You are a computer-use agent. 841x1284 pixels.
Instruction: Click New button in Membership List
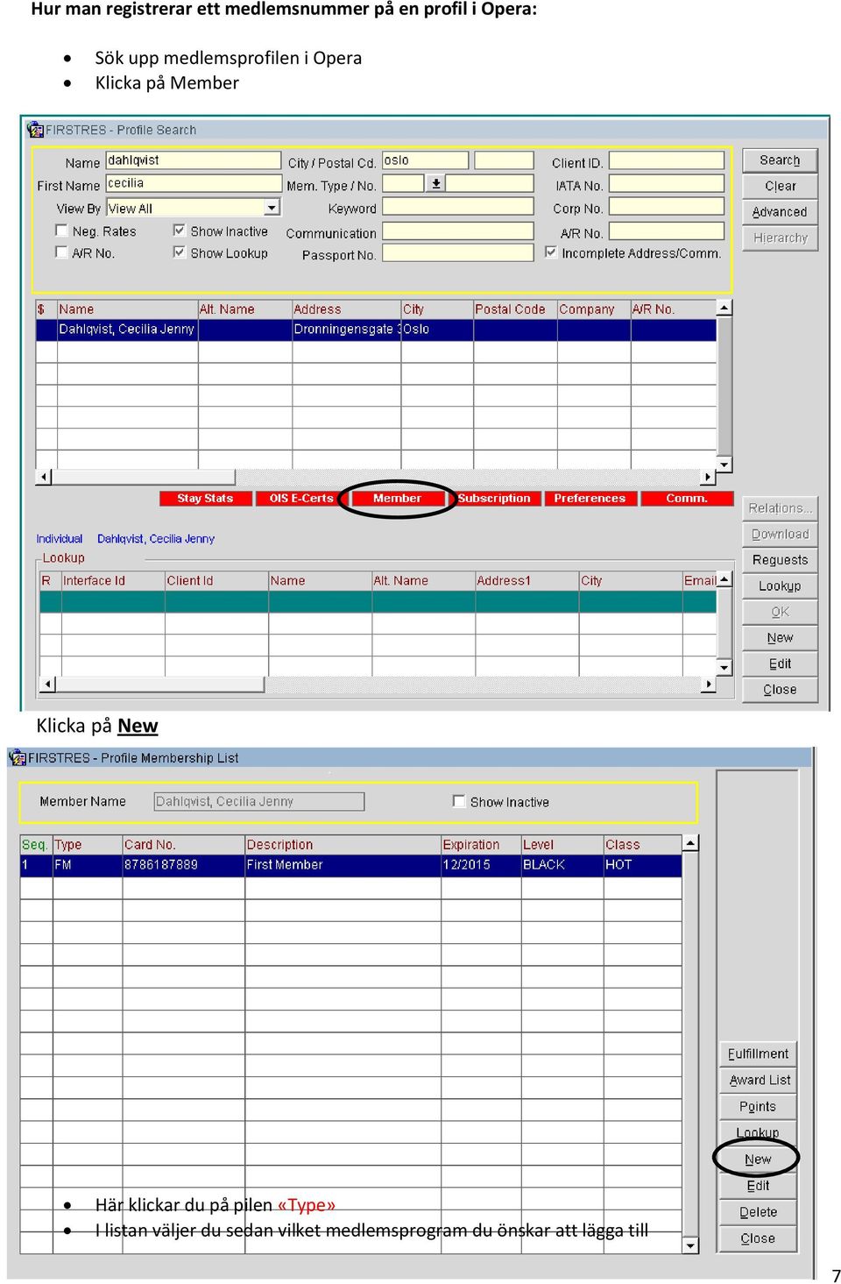point(758,1160)
